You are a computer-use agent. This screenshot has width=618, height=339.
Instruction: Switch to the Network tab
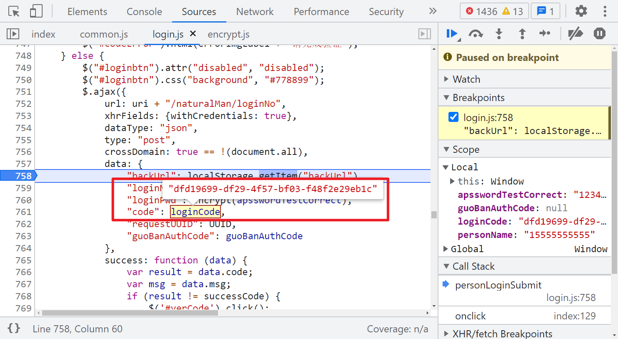click(x=255, y=12)
